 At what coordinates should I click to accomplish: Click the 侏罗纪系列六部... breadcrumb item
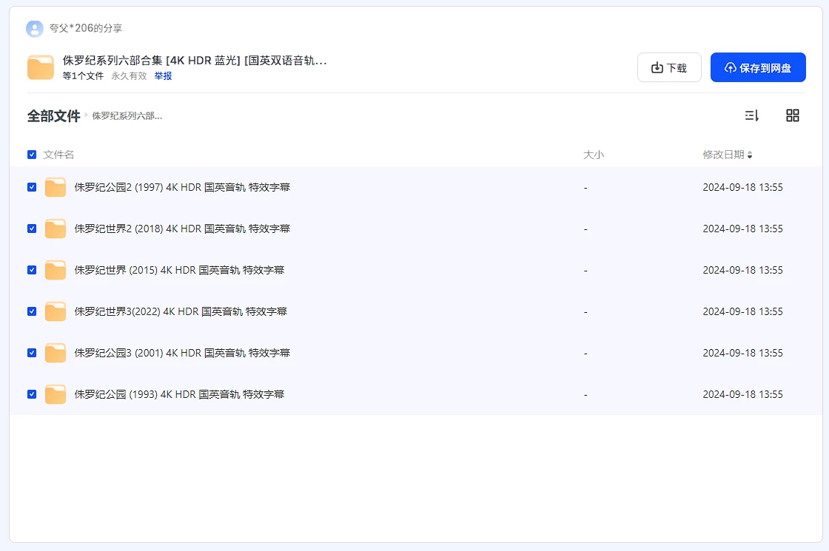(127, 116)
